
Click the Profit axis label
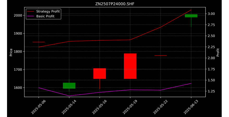click(218, 52)
